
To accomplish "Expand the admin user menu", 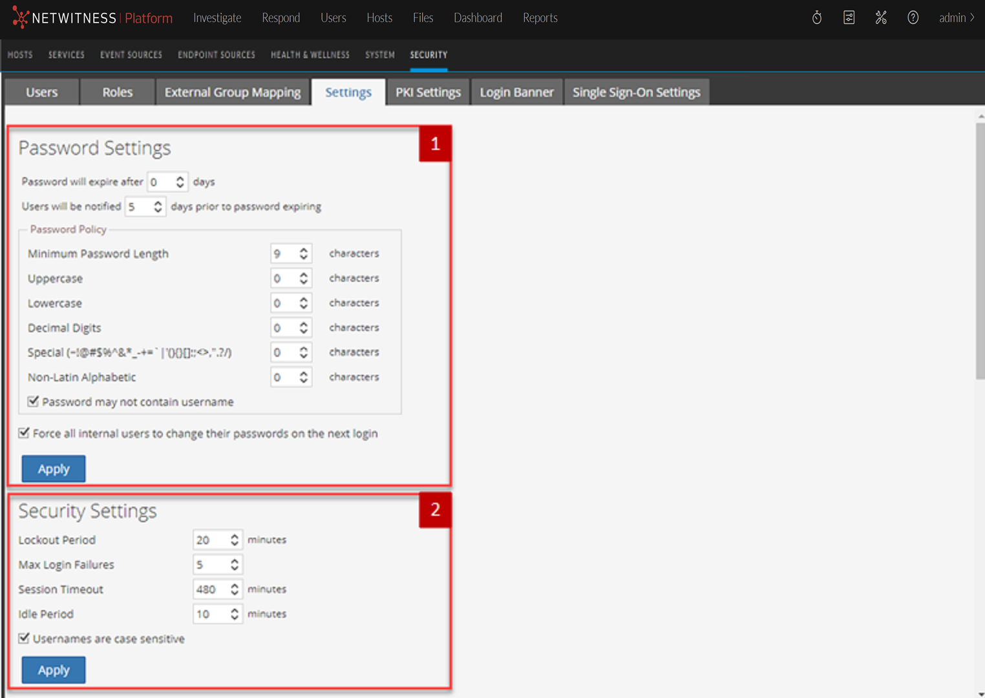I will 956,18.
